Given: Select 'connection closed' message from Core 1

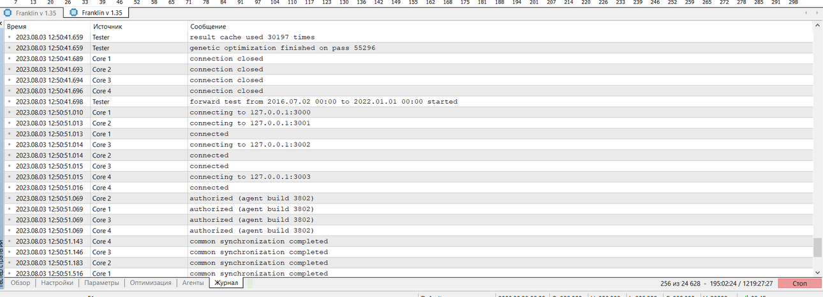Looking at the screenshot, I should [x=226, y=59].
